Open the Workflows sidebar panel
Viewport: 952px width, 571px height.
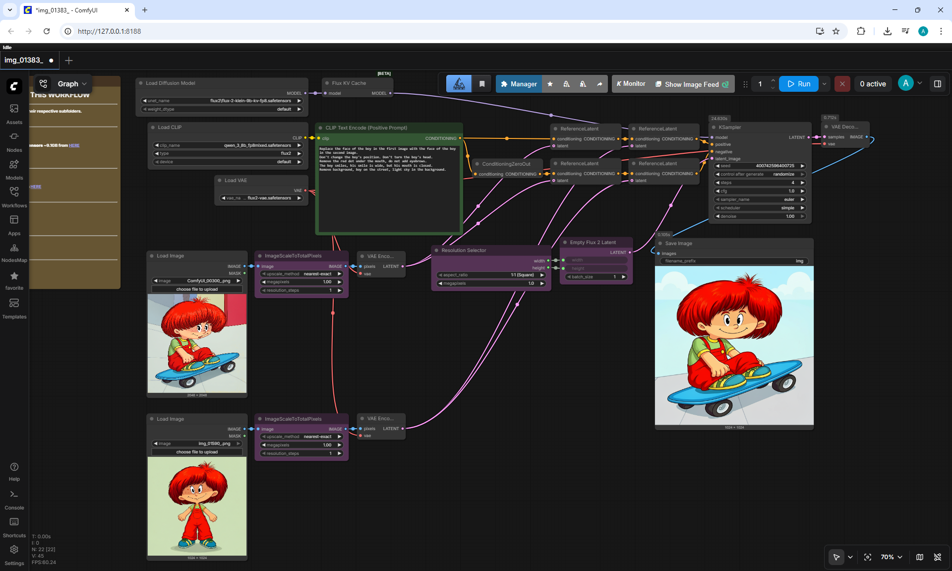[14, 197]
